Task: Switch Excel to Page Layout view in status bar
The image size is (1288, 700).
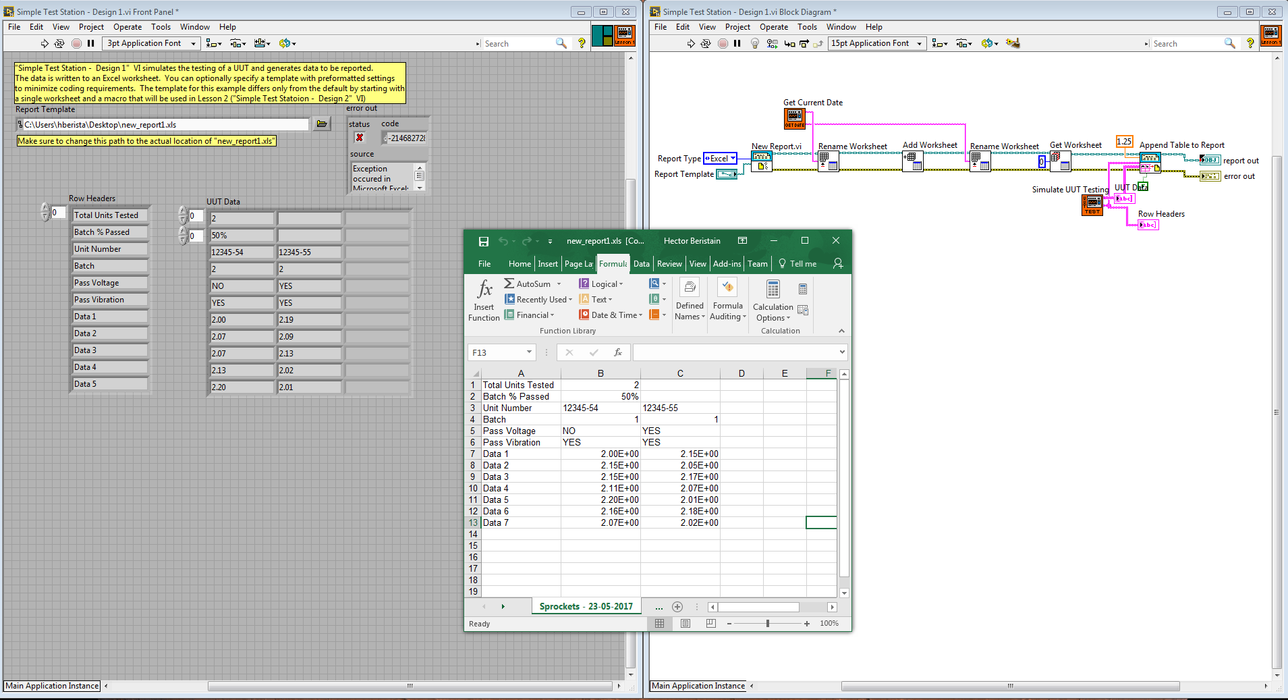Action: (685, 624)
